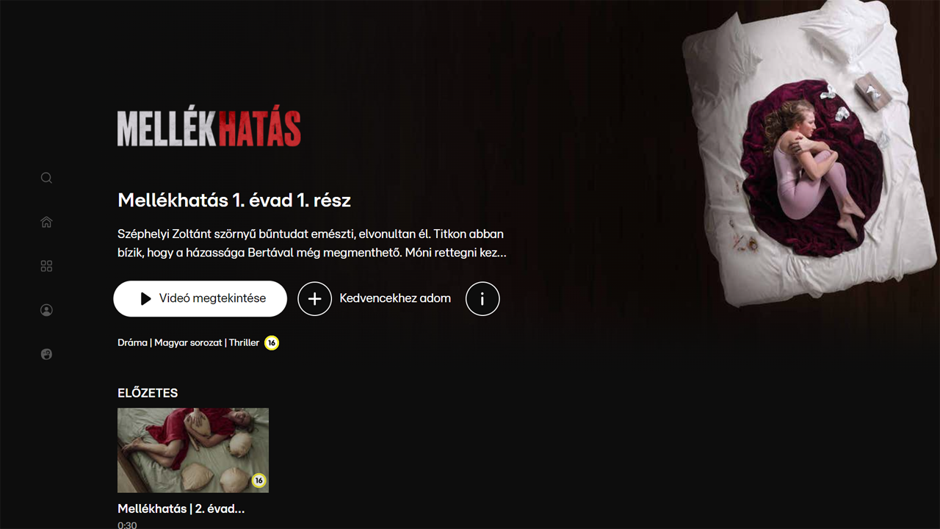This screenshot has height=529, width=940.
Task: Click the ELŐZETES section heading
Action: [148, 393]
